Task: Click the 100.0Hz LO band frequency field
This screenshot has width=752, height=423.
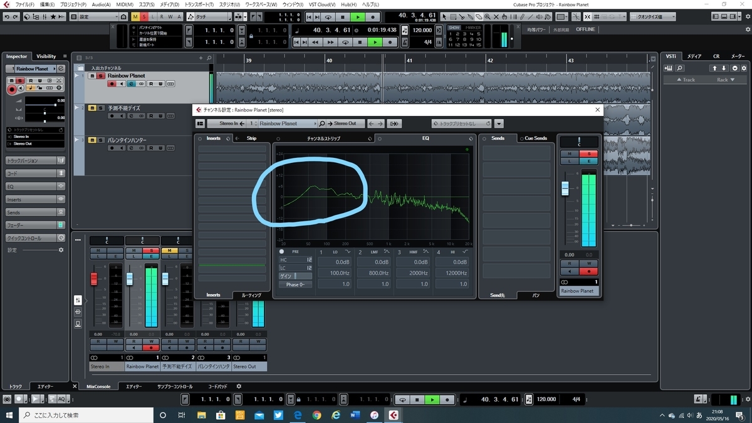Action: coord(334,273)
